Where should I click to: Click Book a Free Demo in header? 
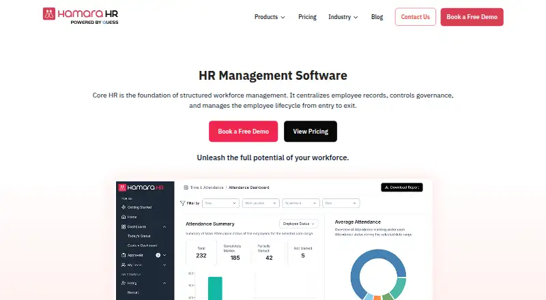click(x=472, y=17)
